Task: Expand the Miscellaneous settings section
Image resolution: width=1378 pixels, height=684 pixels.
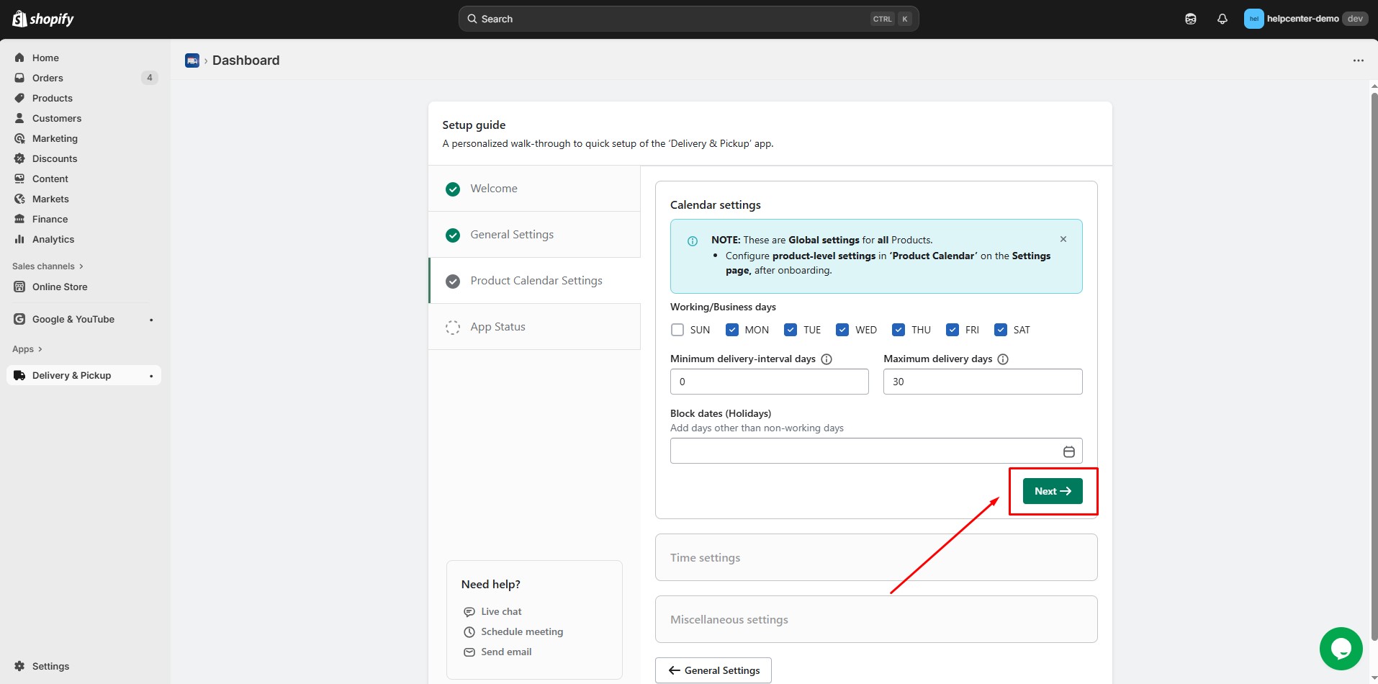Action: pyautogui.click(x=875, y=619)
